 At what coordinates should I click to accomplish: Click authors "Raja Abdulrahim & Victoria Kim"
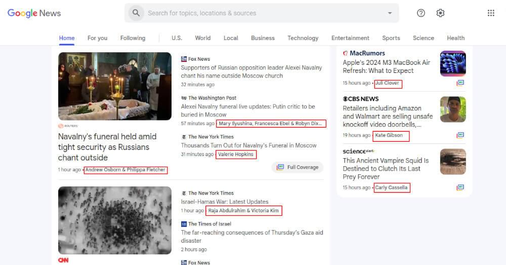click(x=243, y=210)
